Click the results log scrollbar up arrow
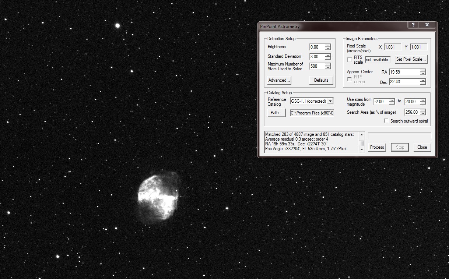Screen dimensions: 449x279 (362, 134)
